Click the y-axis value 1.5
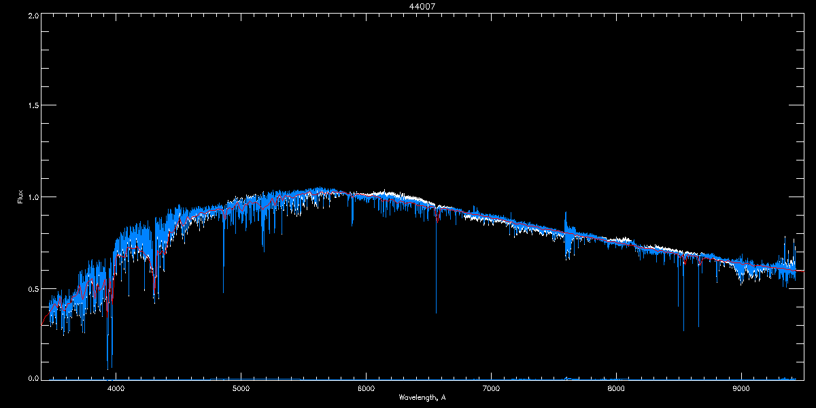This screenshot has width=816, height=408. (33, 105)
